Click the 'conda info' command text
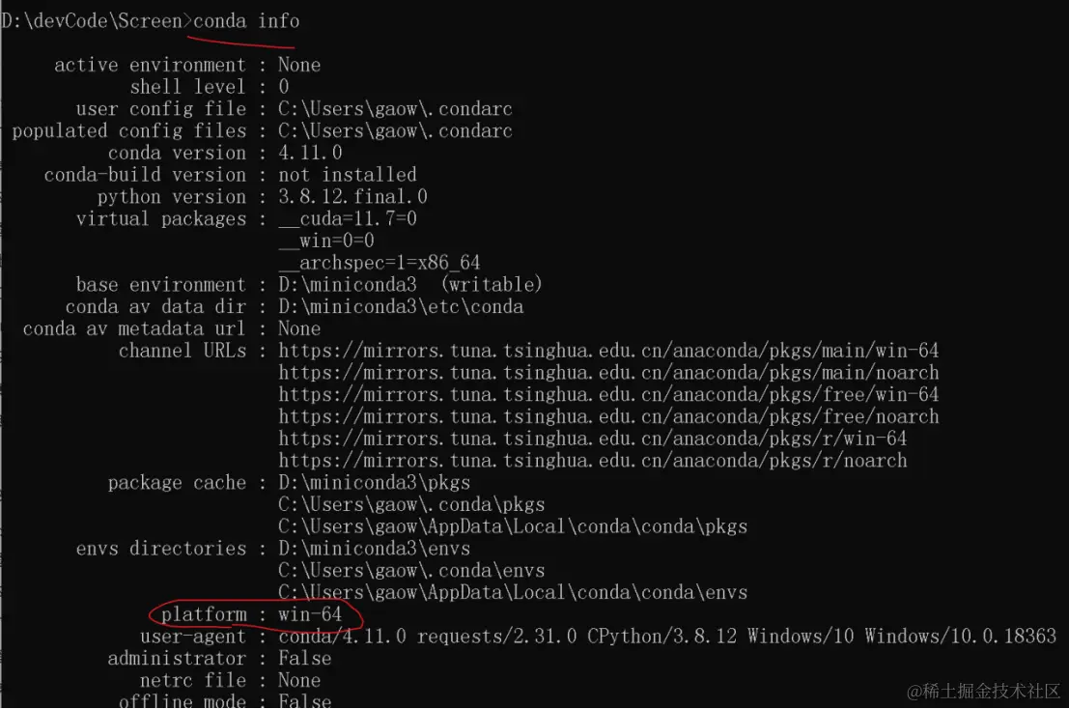Viewport: 1069px width, 709px height. point(246,20)
